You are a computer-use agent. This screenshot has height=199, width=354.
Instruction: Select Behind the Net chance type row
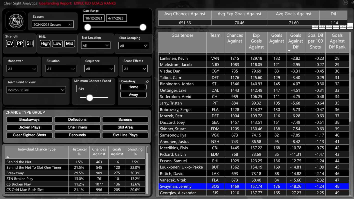pos(75,162)
